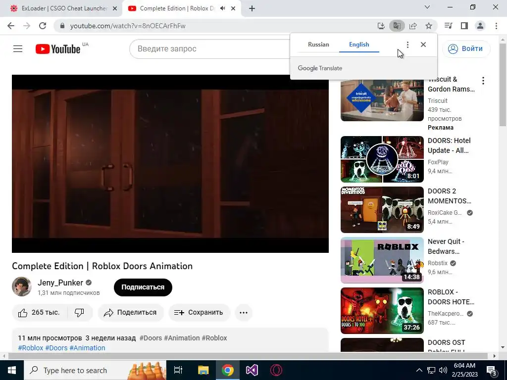The width and height of the screenshot is (507, 380).
Task: Reload the YouTube page
Action: (43, 26)
